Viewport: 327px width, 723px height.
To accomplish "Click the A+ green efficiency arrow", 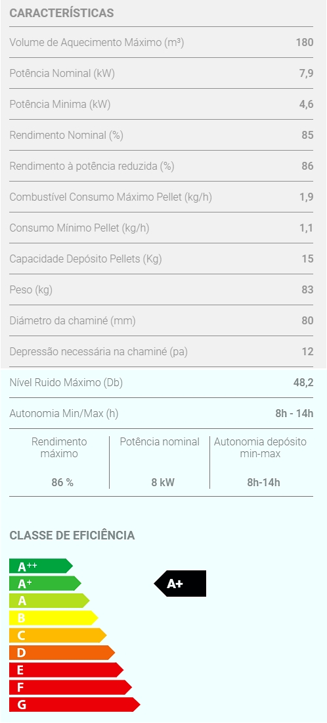I will [x=45, y=584].
